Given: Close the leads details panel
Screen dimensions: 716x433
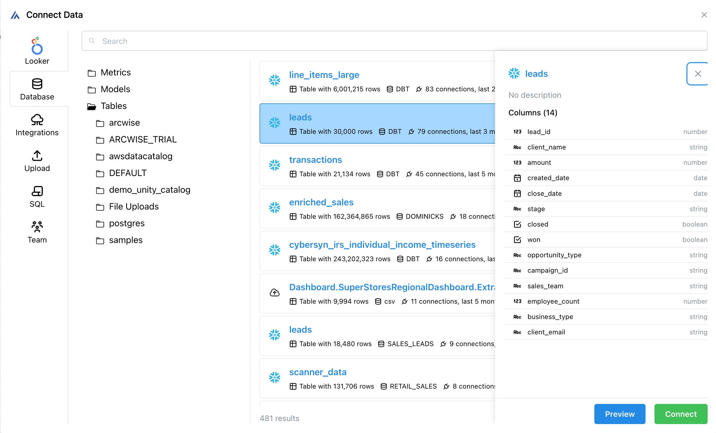Looking at the screenshot, I should pos(698,74).
